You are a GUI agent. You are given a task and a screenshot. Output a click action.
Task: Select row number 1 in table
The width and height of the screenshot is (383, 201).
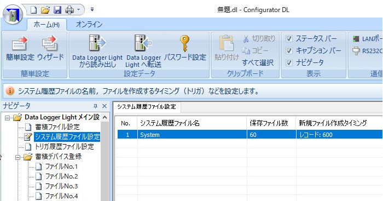coord(127,135)
